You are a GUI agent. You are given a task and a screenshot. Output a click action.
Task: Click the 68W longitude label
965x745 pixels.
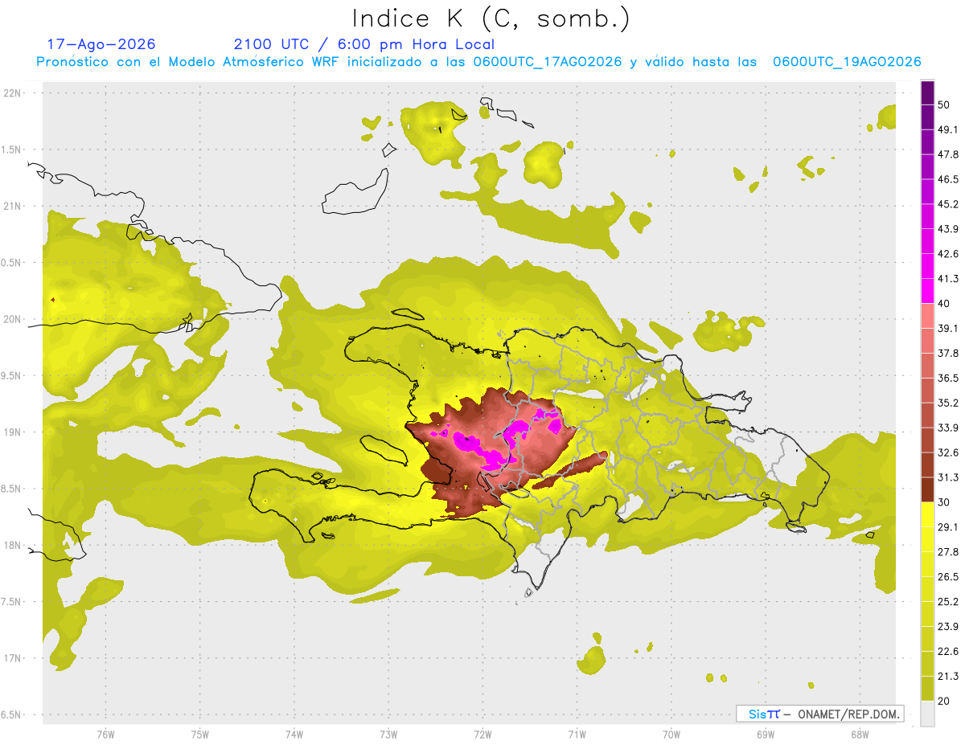click(859, 734)
